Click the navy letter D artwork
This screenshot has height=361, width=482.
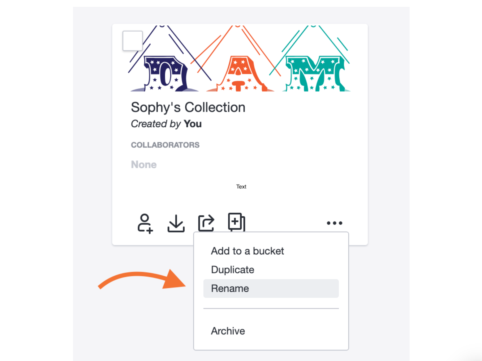click(166, 73)
